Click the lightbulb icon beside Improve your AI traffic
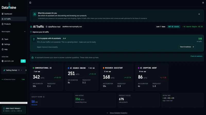 31,32
